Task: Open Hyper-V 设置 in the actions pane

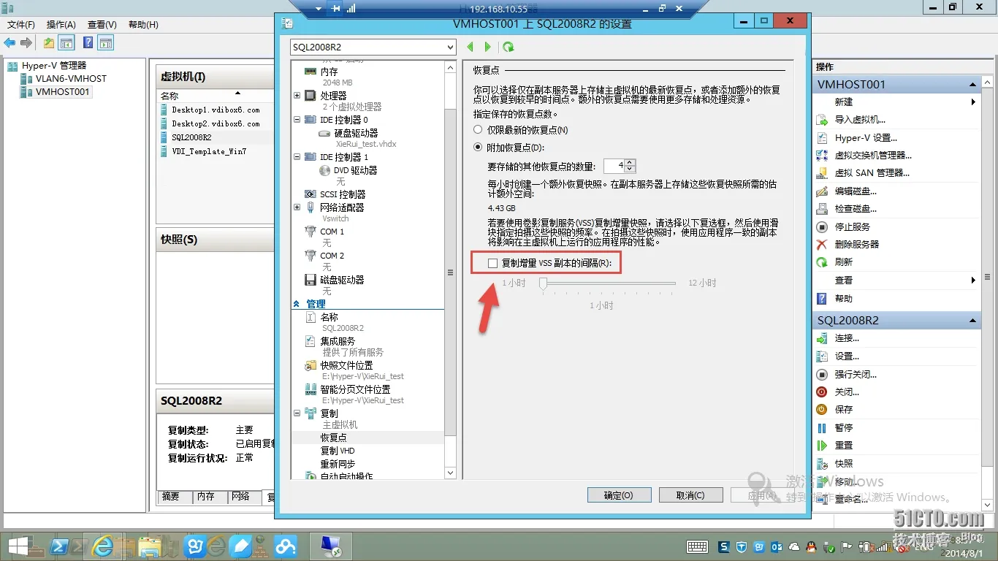Action: (866, 137)
